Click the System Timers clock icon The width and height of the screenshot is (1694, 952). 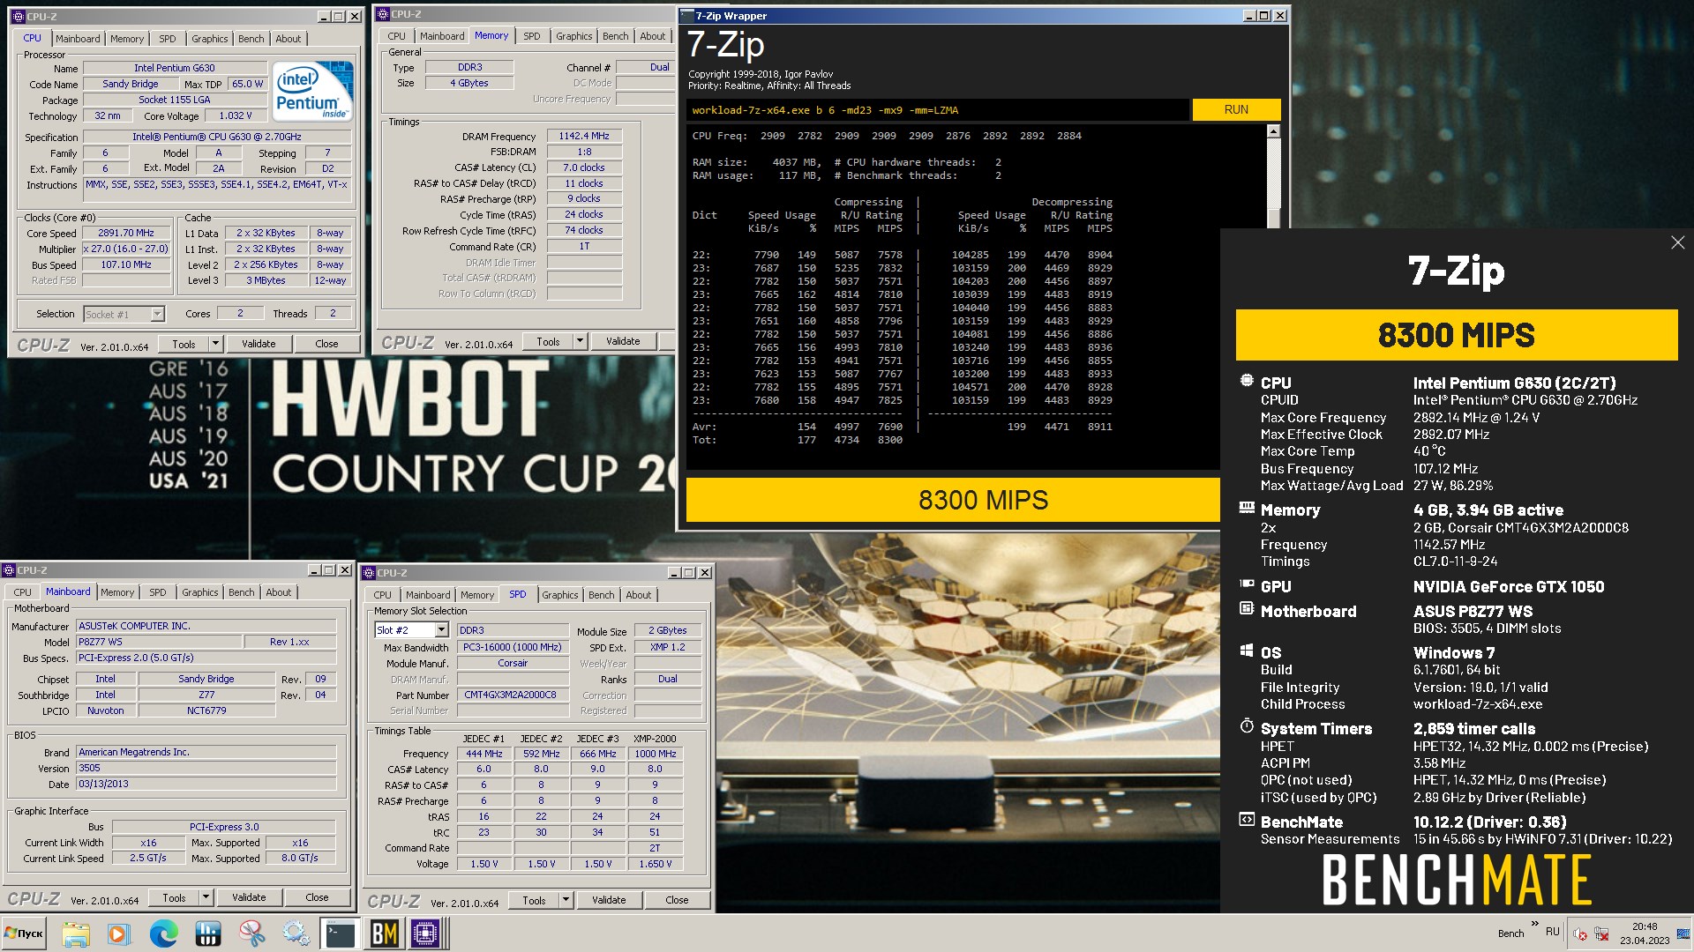click(1247, 726)
